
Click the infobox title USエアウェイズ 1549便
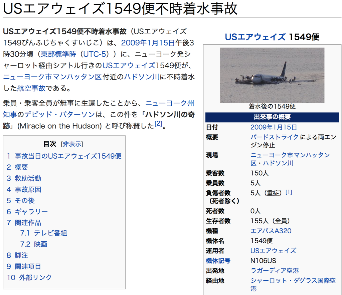point(272,37)
